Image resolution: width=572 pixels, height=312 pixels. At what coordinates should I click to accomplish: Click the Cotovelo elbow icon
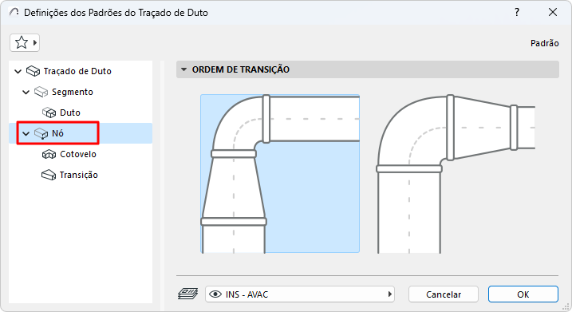(x=49, y=154)
